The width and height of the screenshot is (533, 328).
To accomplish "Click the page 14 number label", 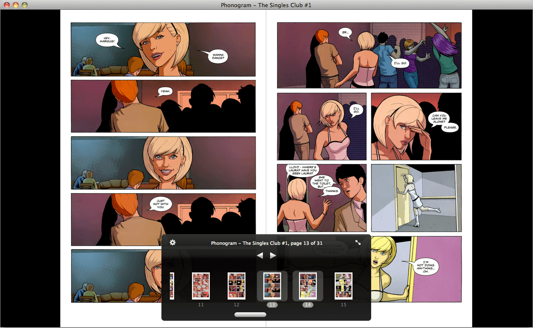I will point(308,305).
